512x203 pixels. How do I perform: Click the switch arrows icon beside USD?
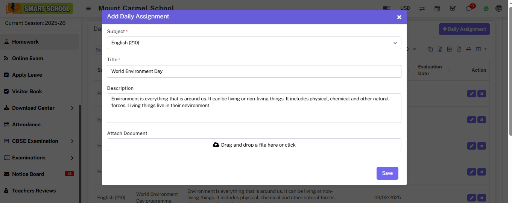[x=422, y=8]
